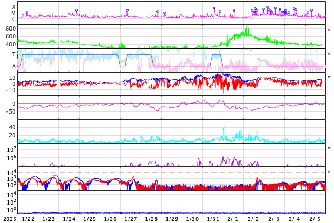This screenshot has height=223, width=334.
Task: Click the lone flare marker on 1/24
Action: click(77, 10)
